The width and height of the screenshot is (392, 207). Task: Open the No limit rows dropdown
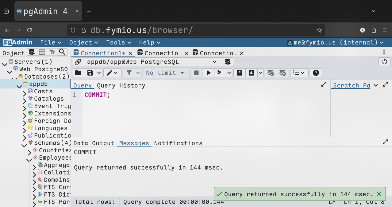(x=165, y=73)
